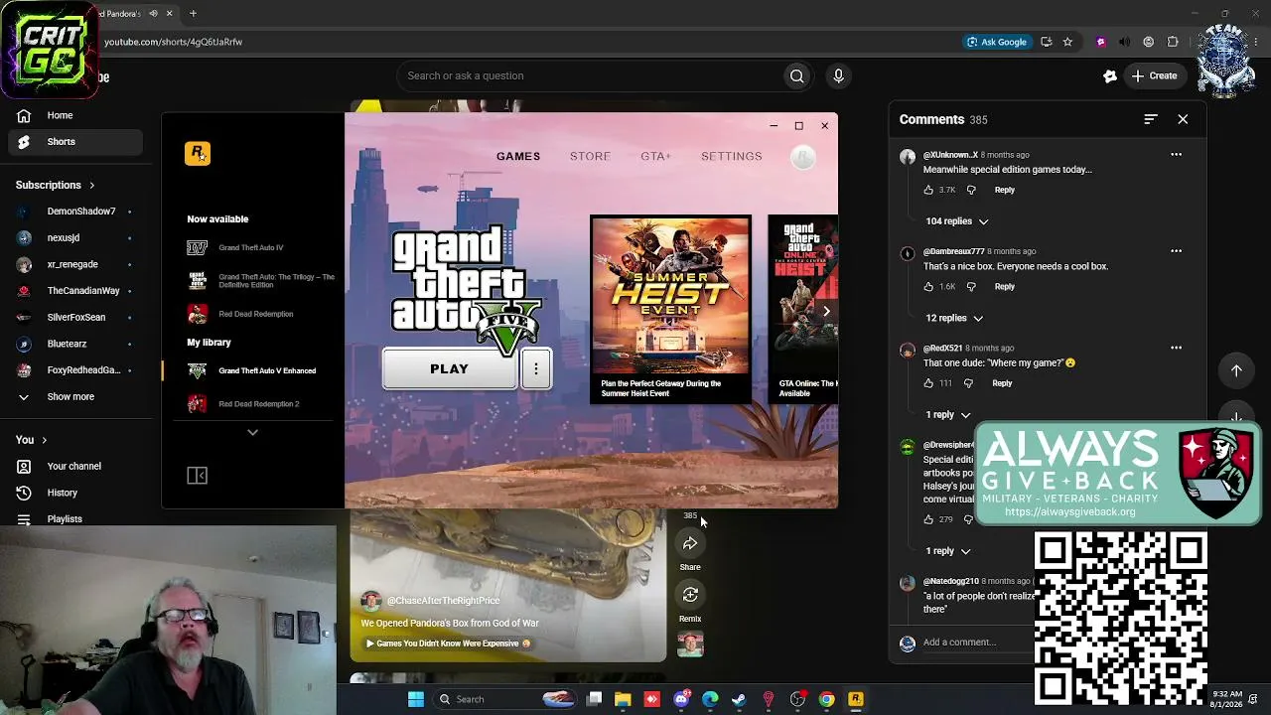Viewport: 1271px width, 715px height.
Task: Like the comment by @Dambreaux777
Action: (929, 287)
